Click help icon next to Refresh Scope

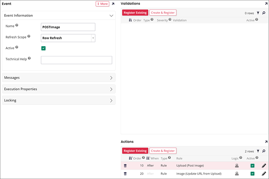(x=29, y=36)
